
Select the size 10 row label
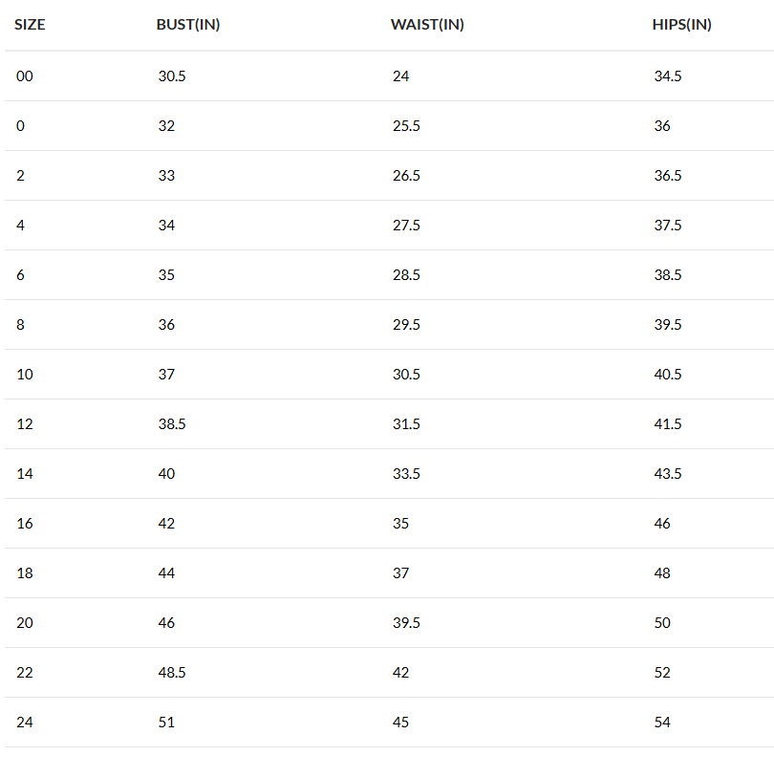25,375
